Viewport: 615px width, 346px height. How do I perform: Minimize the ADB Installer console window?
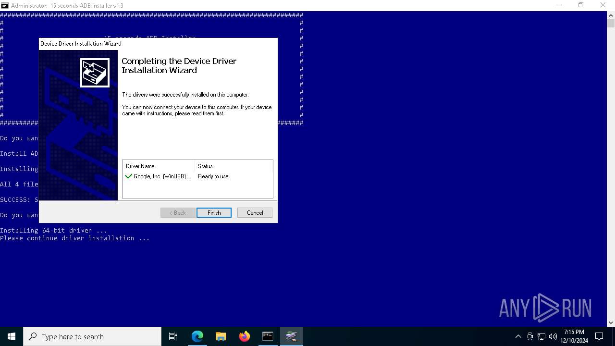tap(559, 5)
